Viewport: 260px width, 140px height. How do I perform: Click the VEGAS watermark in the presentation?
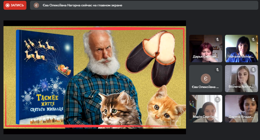(x=175, y=121)
